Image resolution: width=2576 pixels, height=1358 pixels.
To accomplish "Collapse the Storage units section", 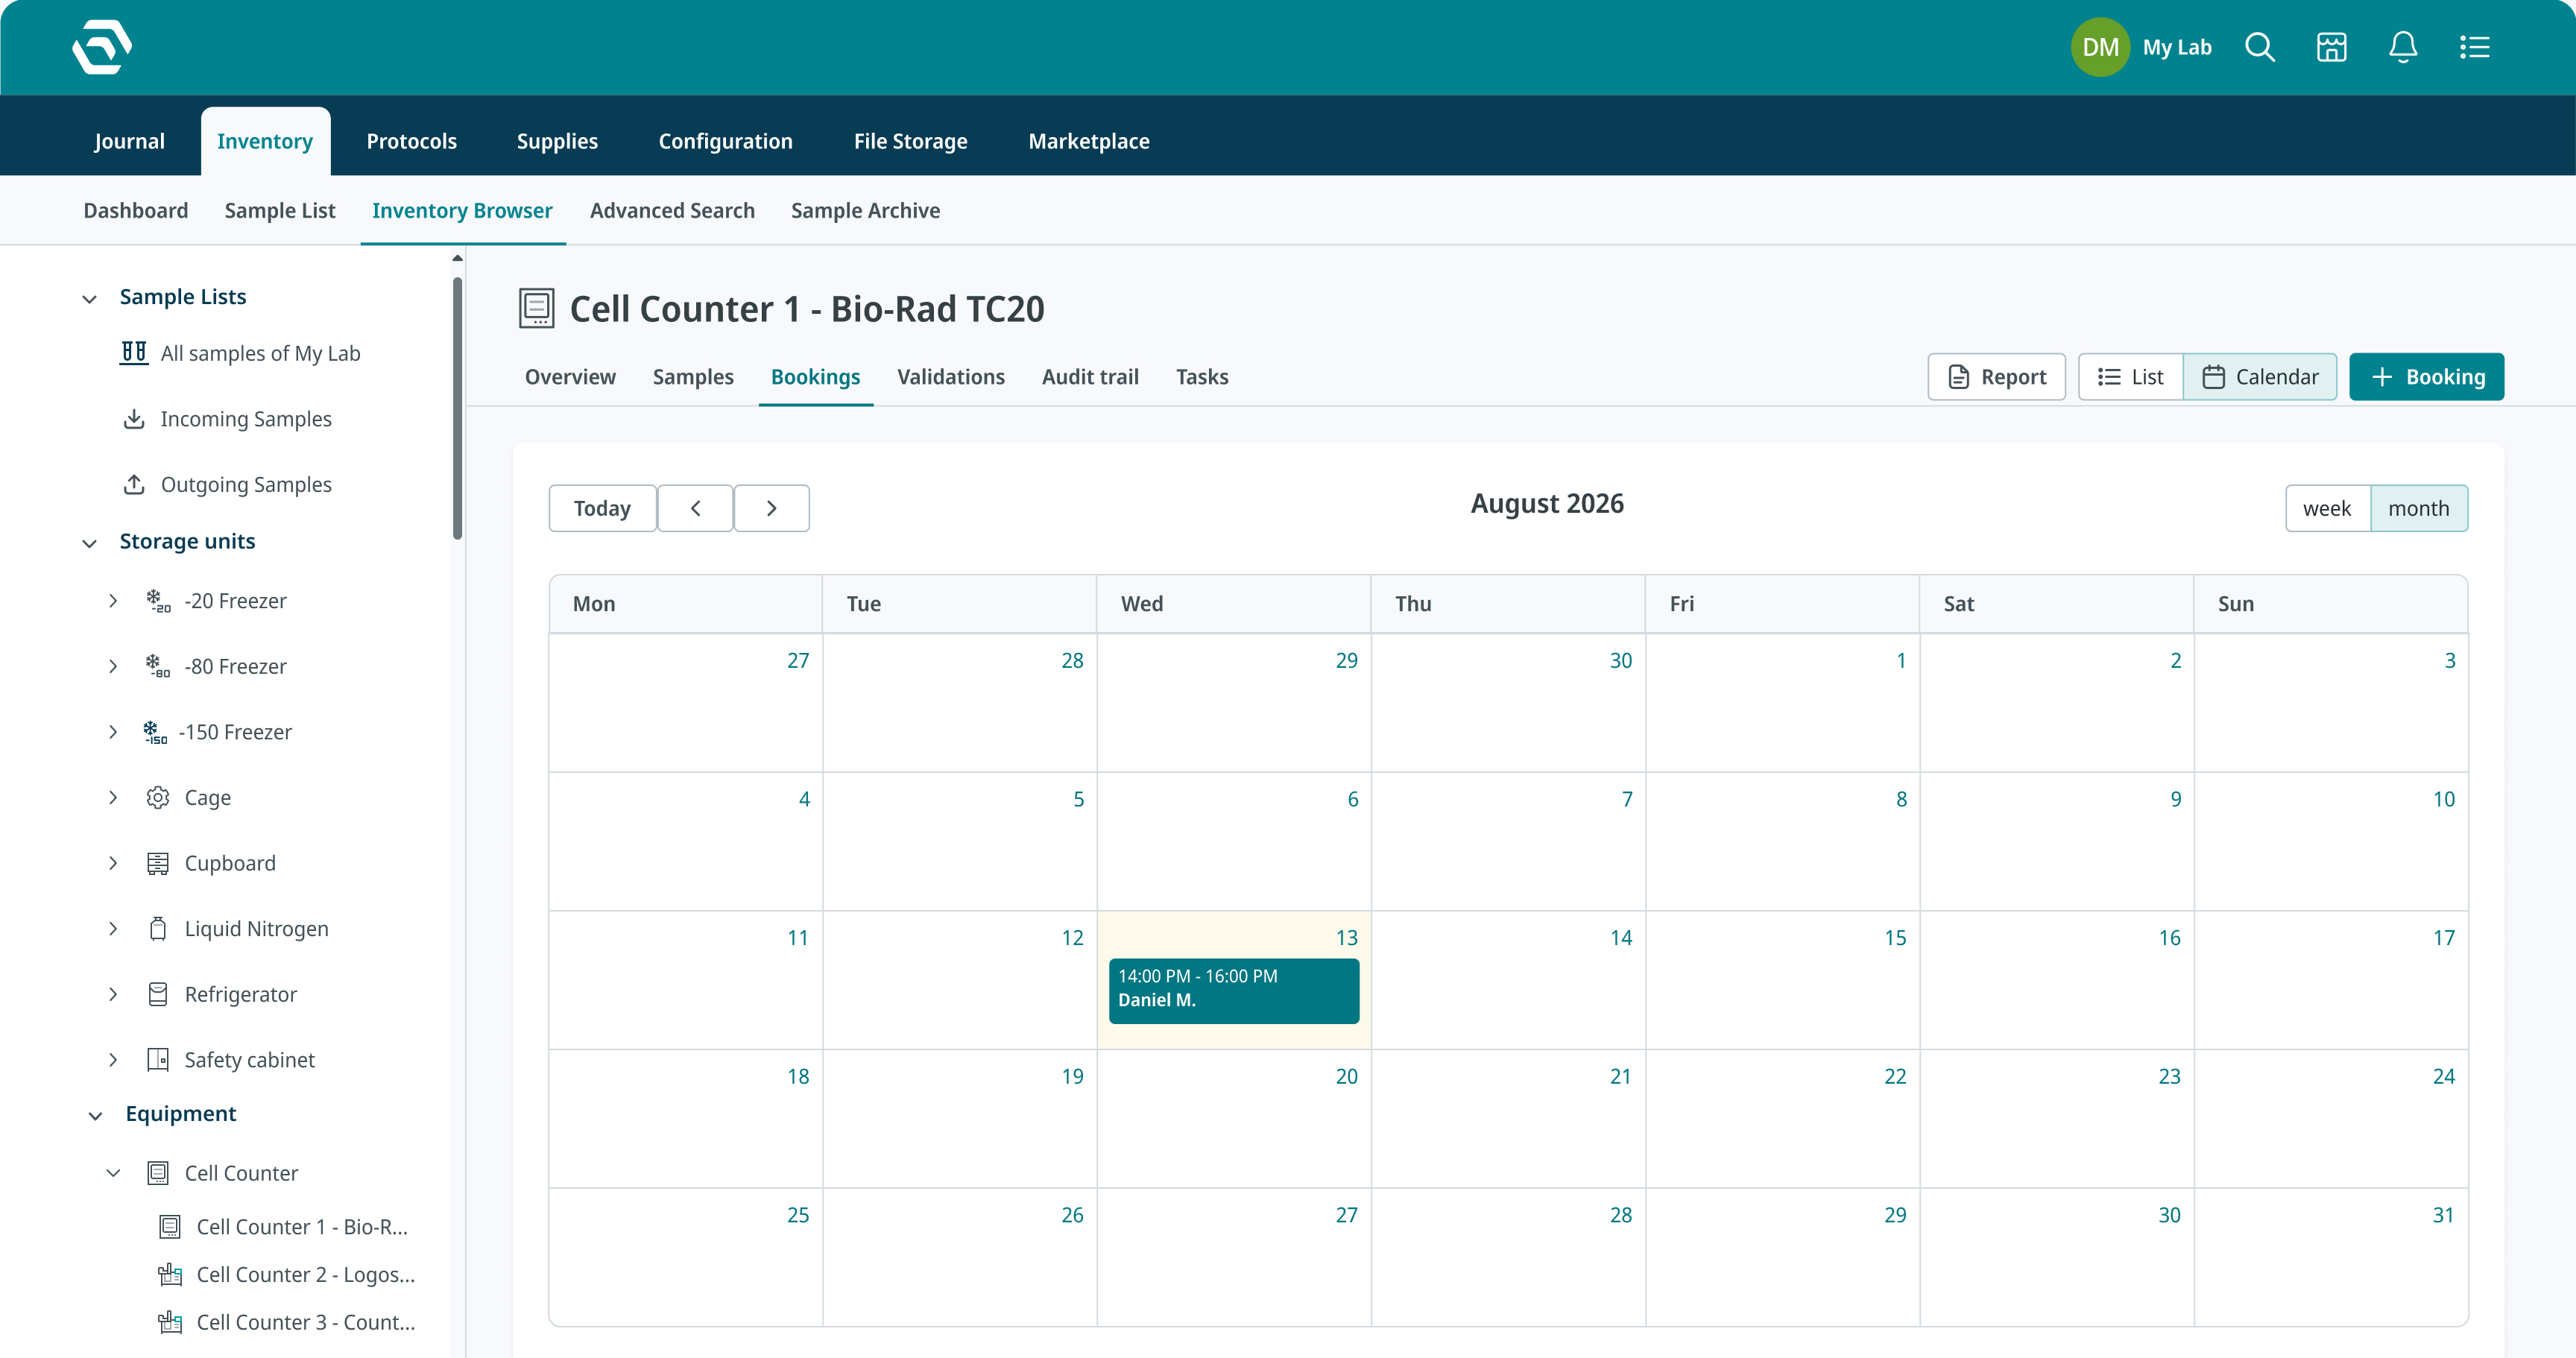I will pos(89,543).
